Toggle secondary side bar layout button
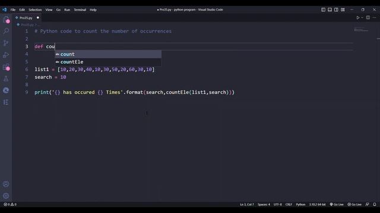The width and height of the screenshot is (380, 213). tap(336, 9)
